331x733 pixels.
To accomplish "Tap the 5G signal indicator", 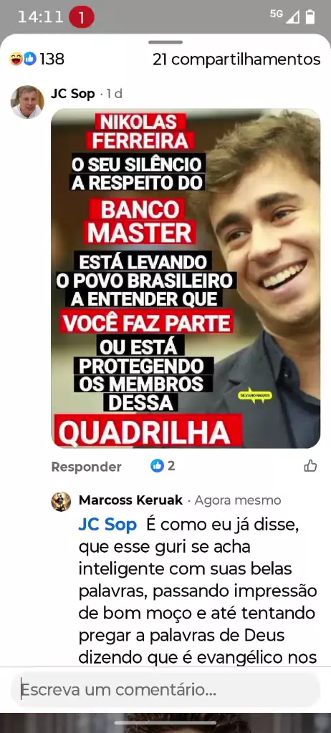I will tap(284, 16).
